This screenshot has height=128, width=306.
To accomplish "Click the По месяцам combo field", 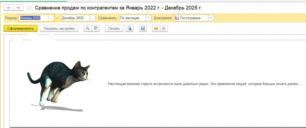I will [x=132, y=18].
